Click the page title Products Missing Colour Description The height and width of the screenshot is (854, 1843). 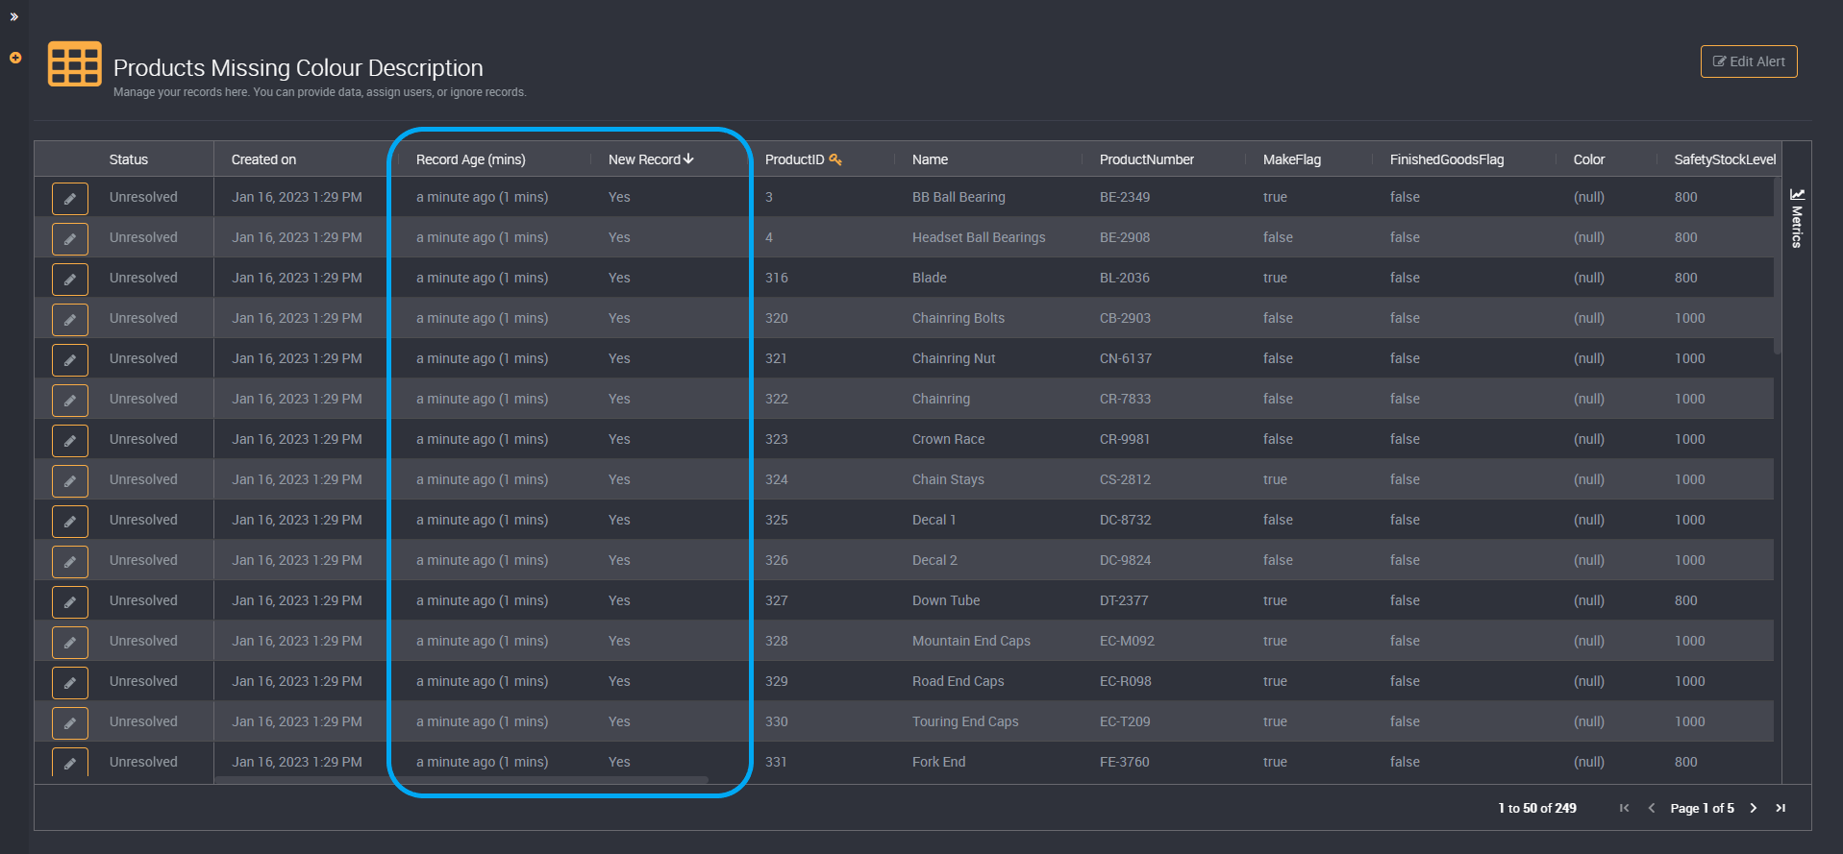pyautogui.click(x=298, y=68)
